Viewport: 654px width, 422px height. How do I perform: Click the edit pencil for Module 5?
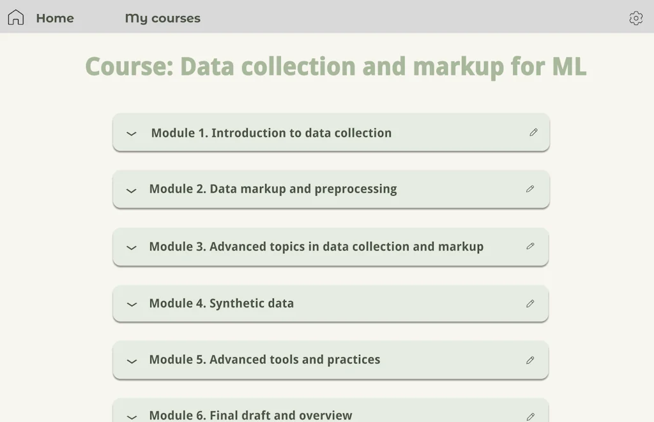(x=531, y=360)
